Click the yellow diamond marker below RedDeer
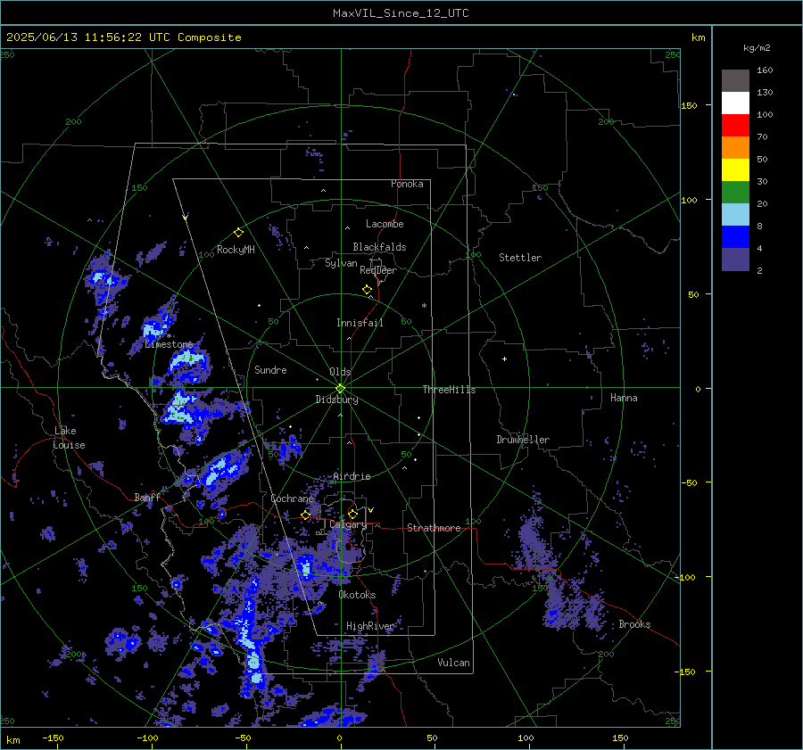Image resolution: width=803 pixels, height=750 pixels. click(367, 290)
